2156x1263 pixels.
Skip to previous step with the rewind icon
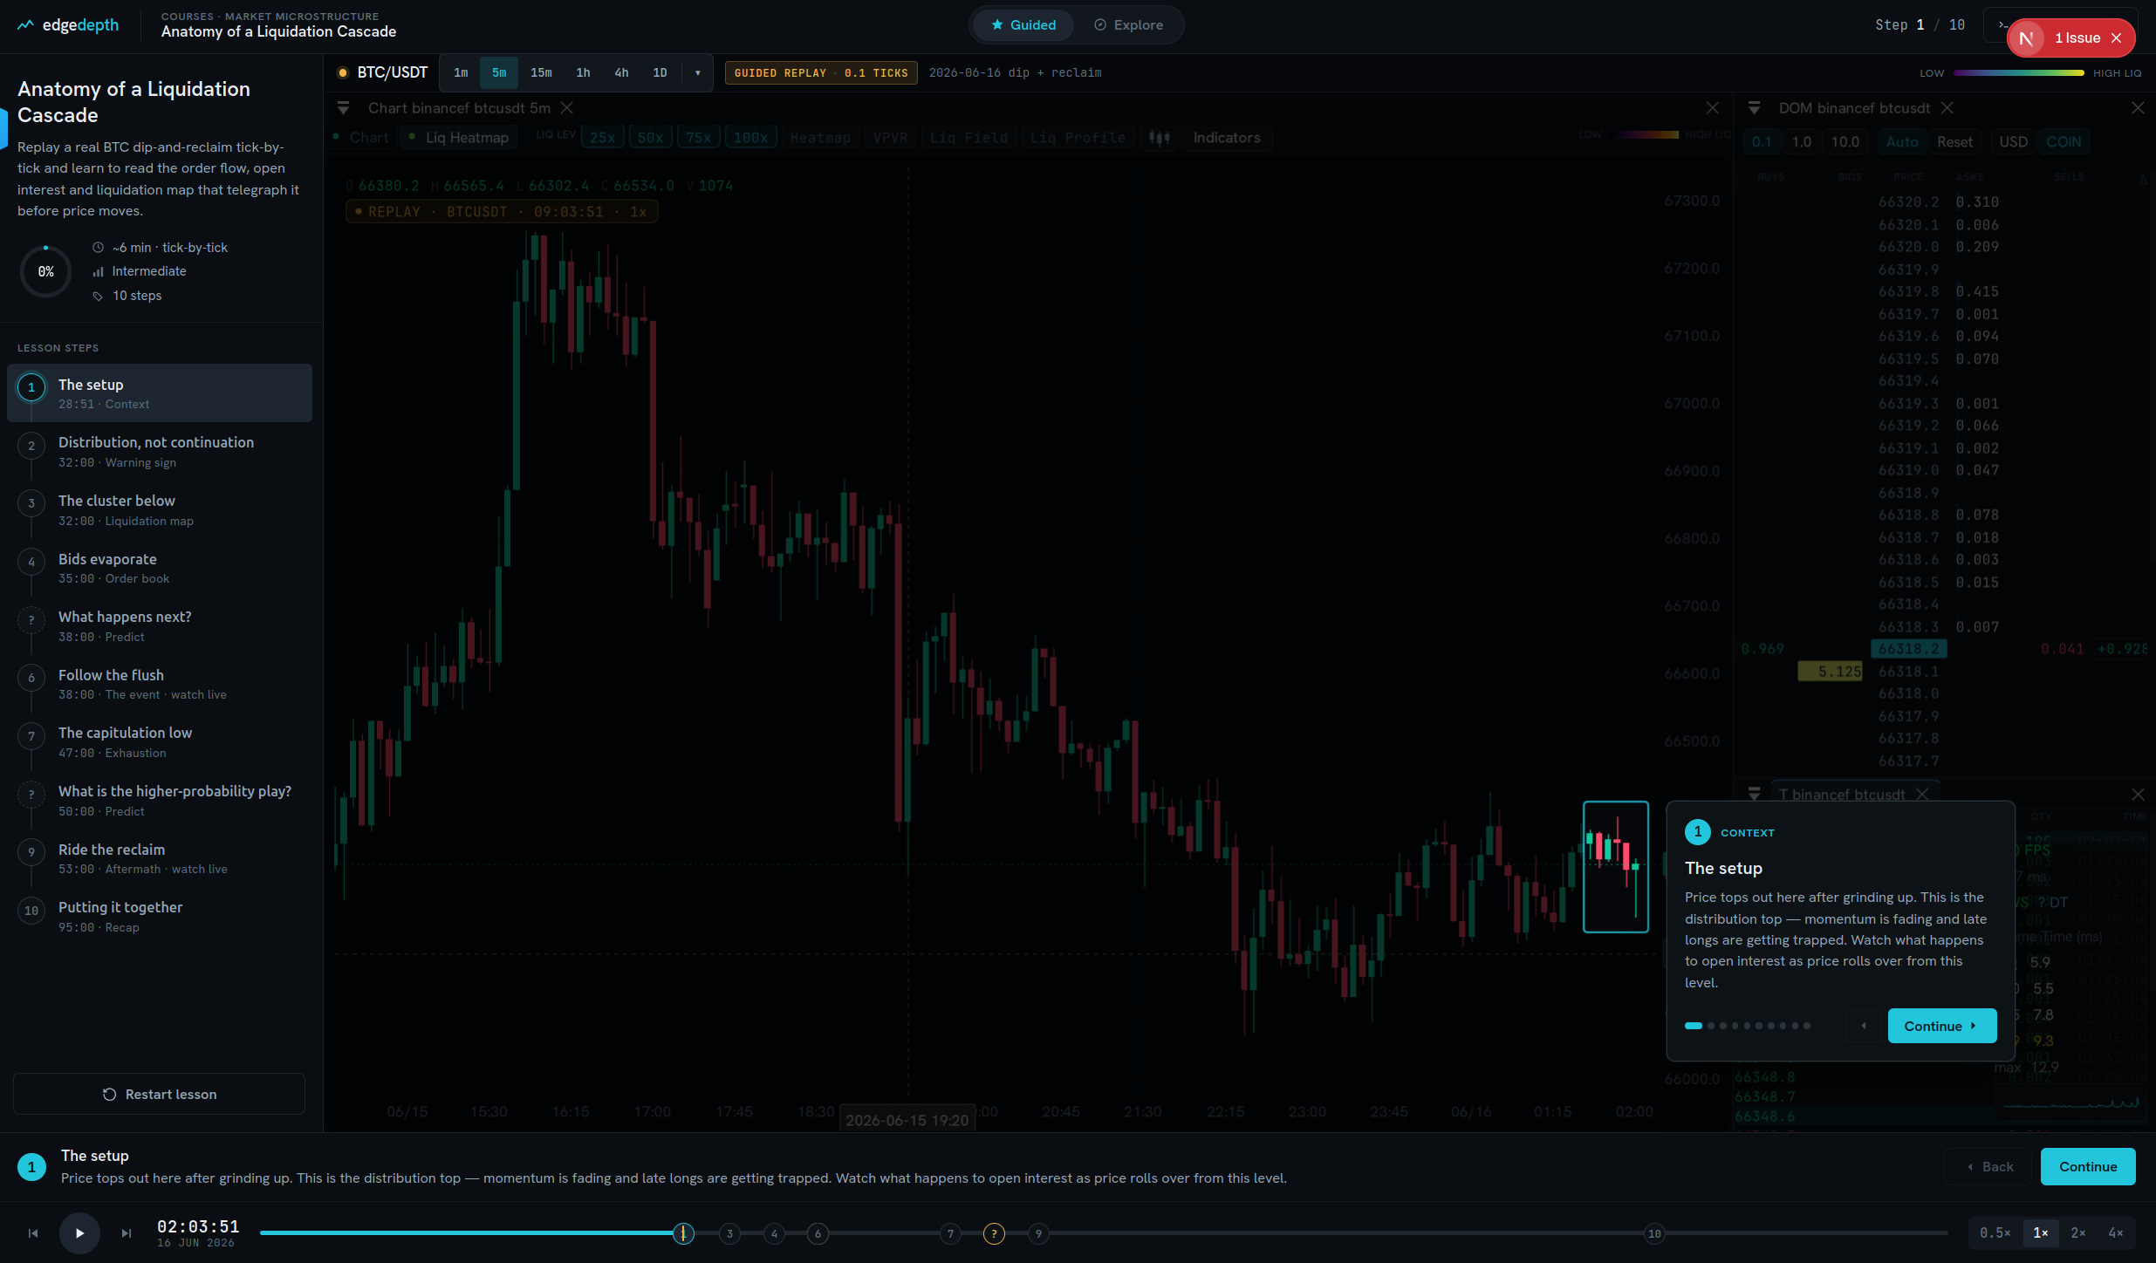[x=33, y=1232]
